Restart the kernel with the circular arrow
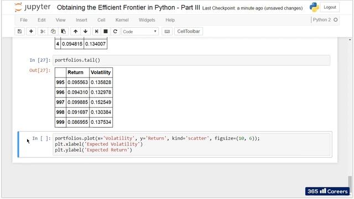The height and width of the screenshot is (199, 354). tap(115, 32)
